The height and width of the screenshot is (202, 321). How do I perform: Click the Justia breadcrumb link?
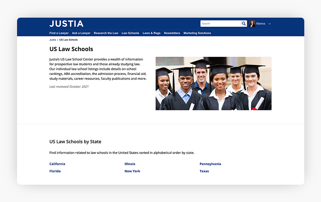pos(53,40)
